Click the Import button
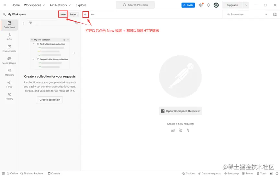Screen dimensions: 280x176 tap(73, 14)
